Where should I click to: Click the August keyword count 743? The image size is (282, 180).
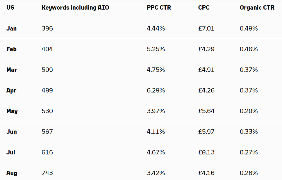(47, 173)
